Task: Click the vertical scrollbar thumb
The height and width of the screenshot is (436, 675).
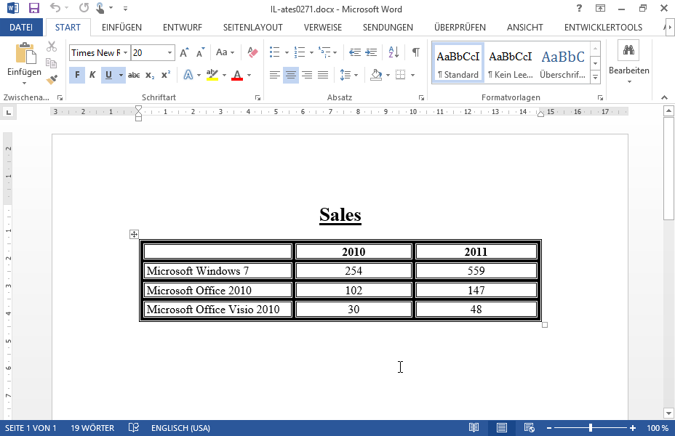Action: [x=668, y=169]
